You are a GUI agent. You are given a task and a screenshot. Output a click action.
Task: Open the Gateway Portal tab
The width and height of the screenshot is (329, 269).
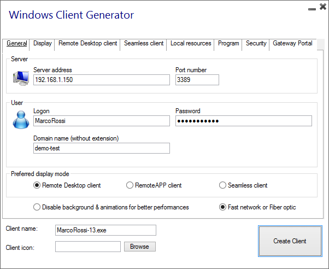[292, 44]
